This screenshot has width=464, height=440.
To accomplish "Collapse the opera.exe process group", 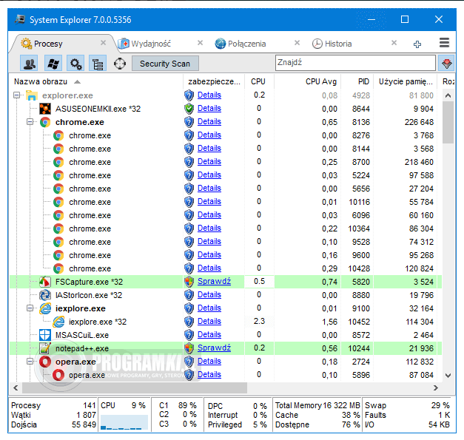I will pyautogui.click(x=30, y=362).
